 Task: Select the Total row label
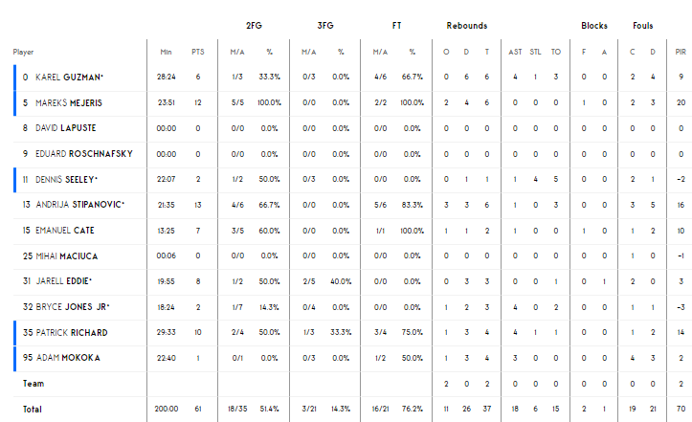[33, 410]
